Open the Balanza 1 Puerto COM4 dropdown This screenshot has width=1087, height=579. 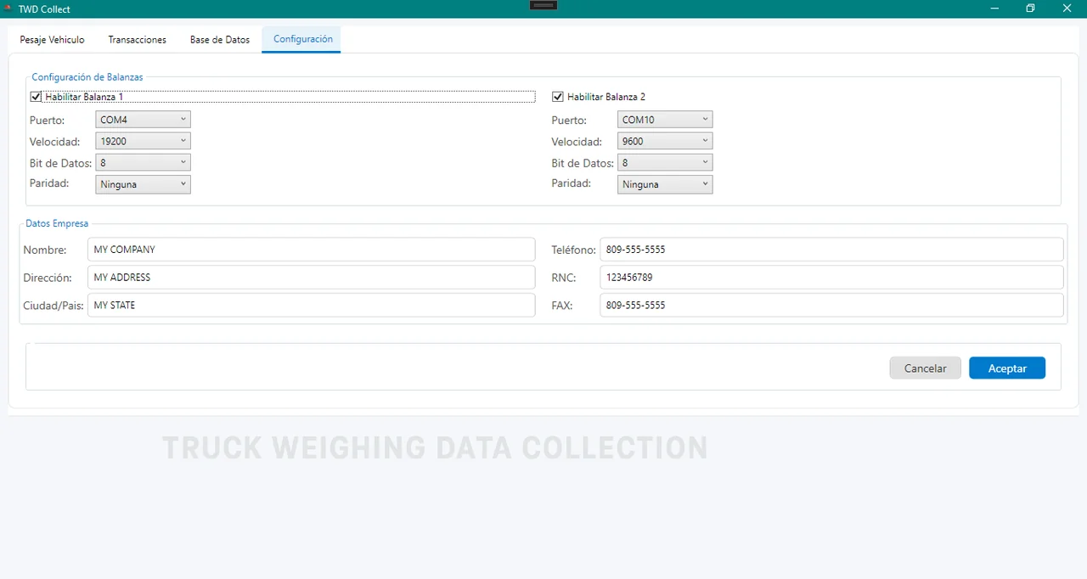coord(143,120)
